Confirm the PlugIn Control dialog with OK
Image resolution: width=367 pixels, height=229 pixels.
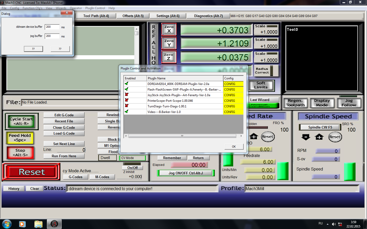[234, 147]
